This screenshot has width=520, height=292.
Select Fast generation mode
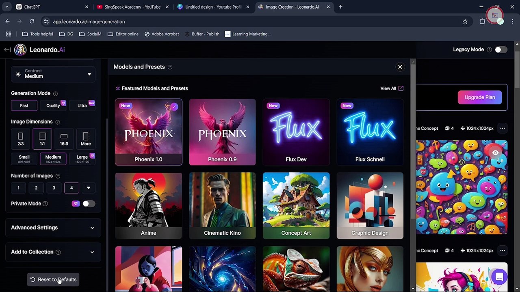(24, 105)
